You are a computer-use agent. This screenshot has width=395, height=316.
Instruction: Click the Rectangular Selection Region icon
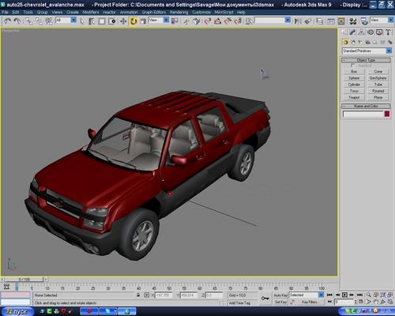tap(102, 21)
